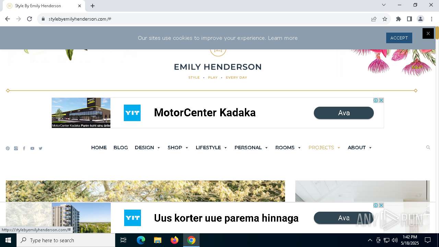The height and width of the screenshot is (247, 439).
Task: View site information lock icon
Action: pos(43,19)
